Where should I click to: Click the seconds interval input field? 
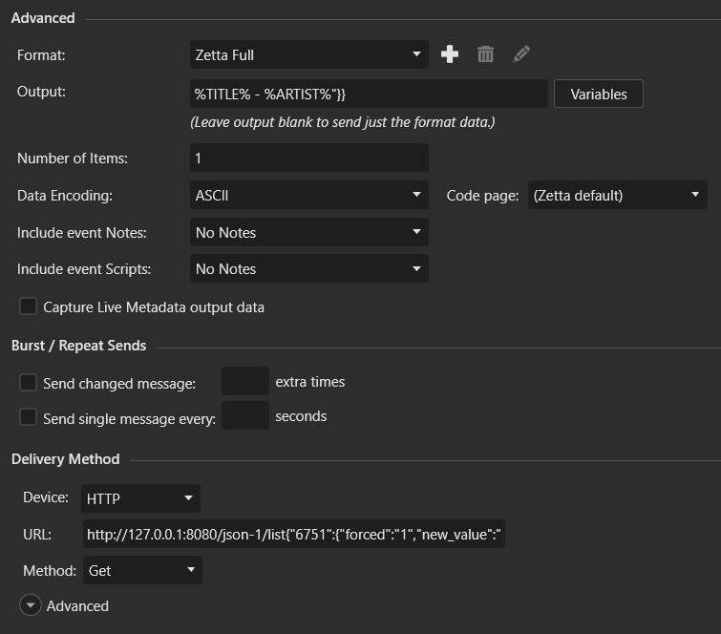pos(245,416)
